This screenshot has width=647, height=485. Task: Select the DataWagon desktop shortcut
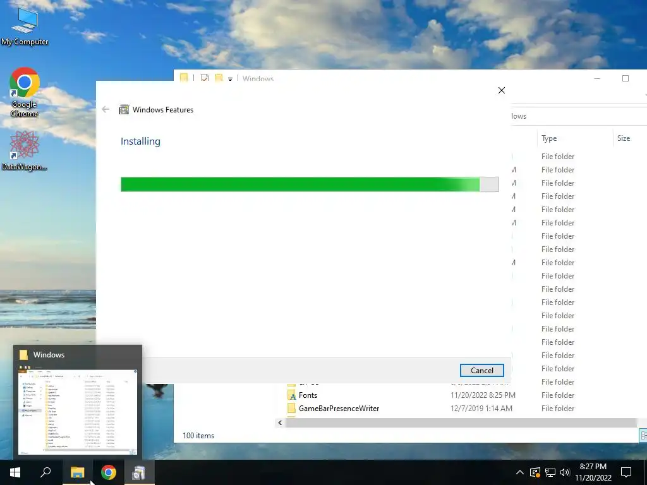point(24,150)
